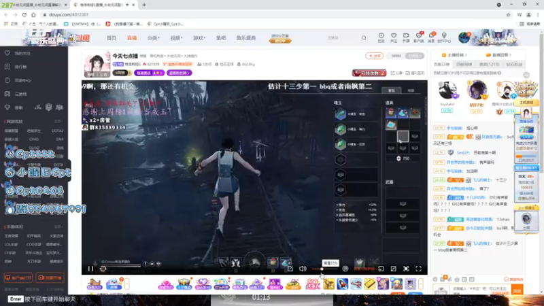The width and height of the screenshot is (544, 306).
Task: Click chat message input field
Action: [x=480, y=290]
